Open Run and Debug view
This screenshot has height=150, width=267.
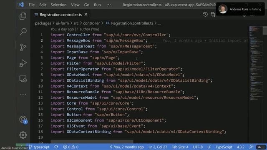[23, 63]
